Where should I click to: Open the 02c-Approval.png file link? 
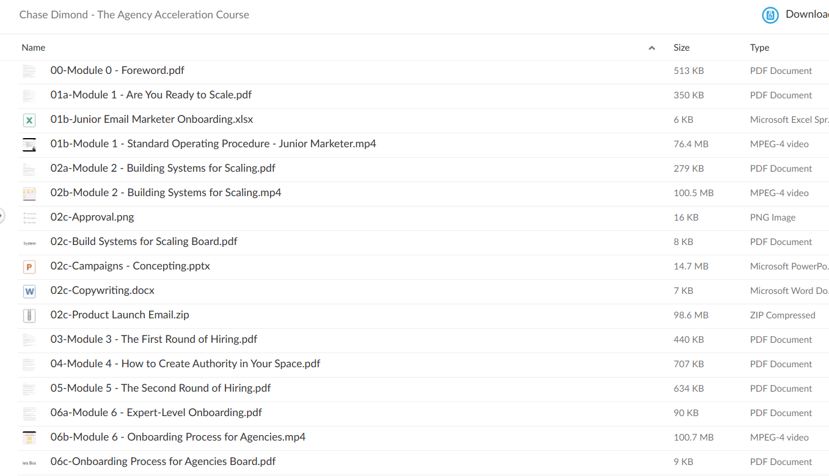[92, 217]
